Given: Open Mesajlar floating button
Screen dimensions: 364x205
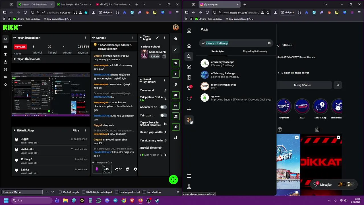Looking at the screenshot, I should (x=334, y=184).
